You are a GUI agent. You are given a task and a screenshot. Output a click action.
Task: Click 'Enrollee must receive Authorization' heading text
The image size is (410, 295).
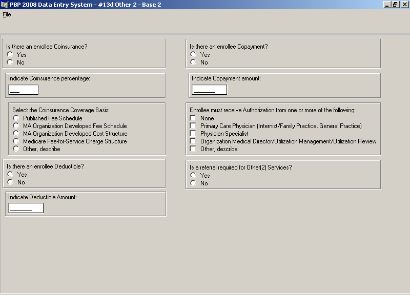pyautogui.click(x=273, y=110)
